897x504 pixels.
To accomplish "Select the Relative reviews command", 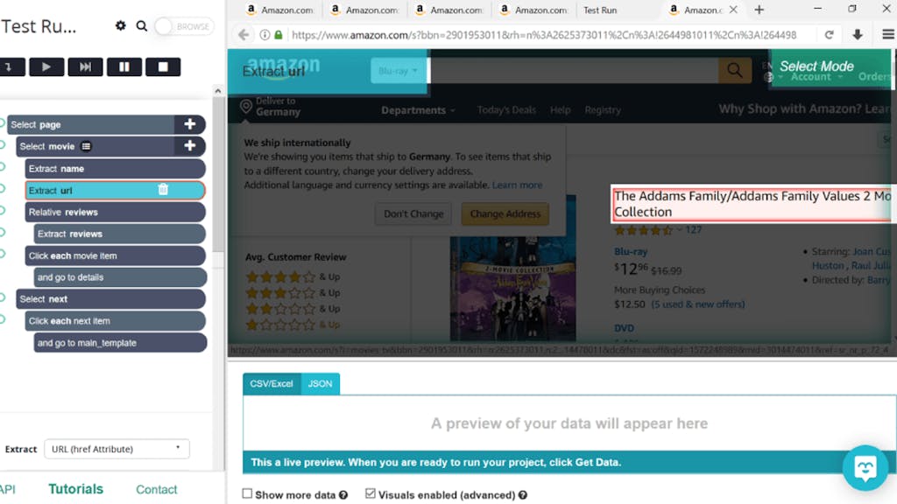I will click(115, 212).
